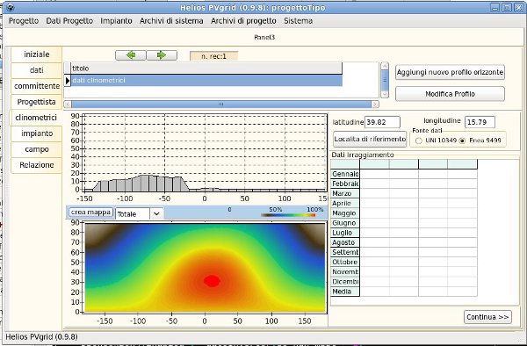Click the horizon profile bar chart
Screen dimensions: 527x346
pos(205,153)
